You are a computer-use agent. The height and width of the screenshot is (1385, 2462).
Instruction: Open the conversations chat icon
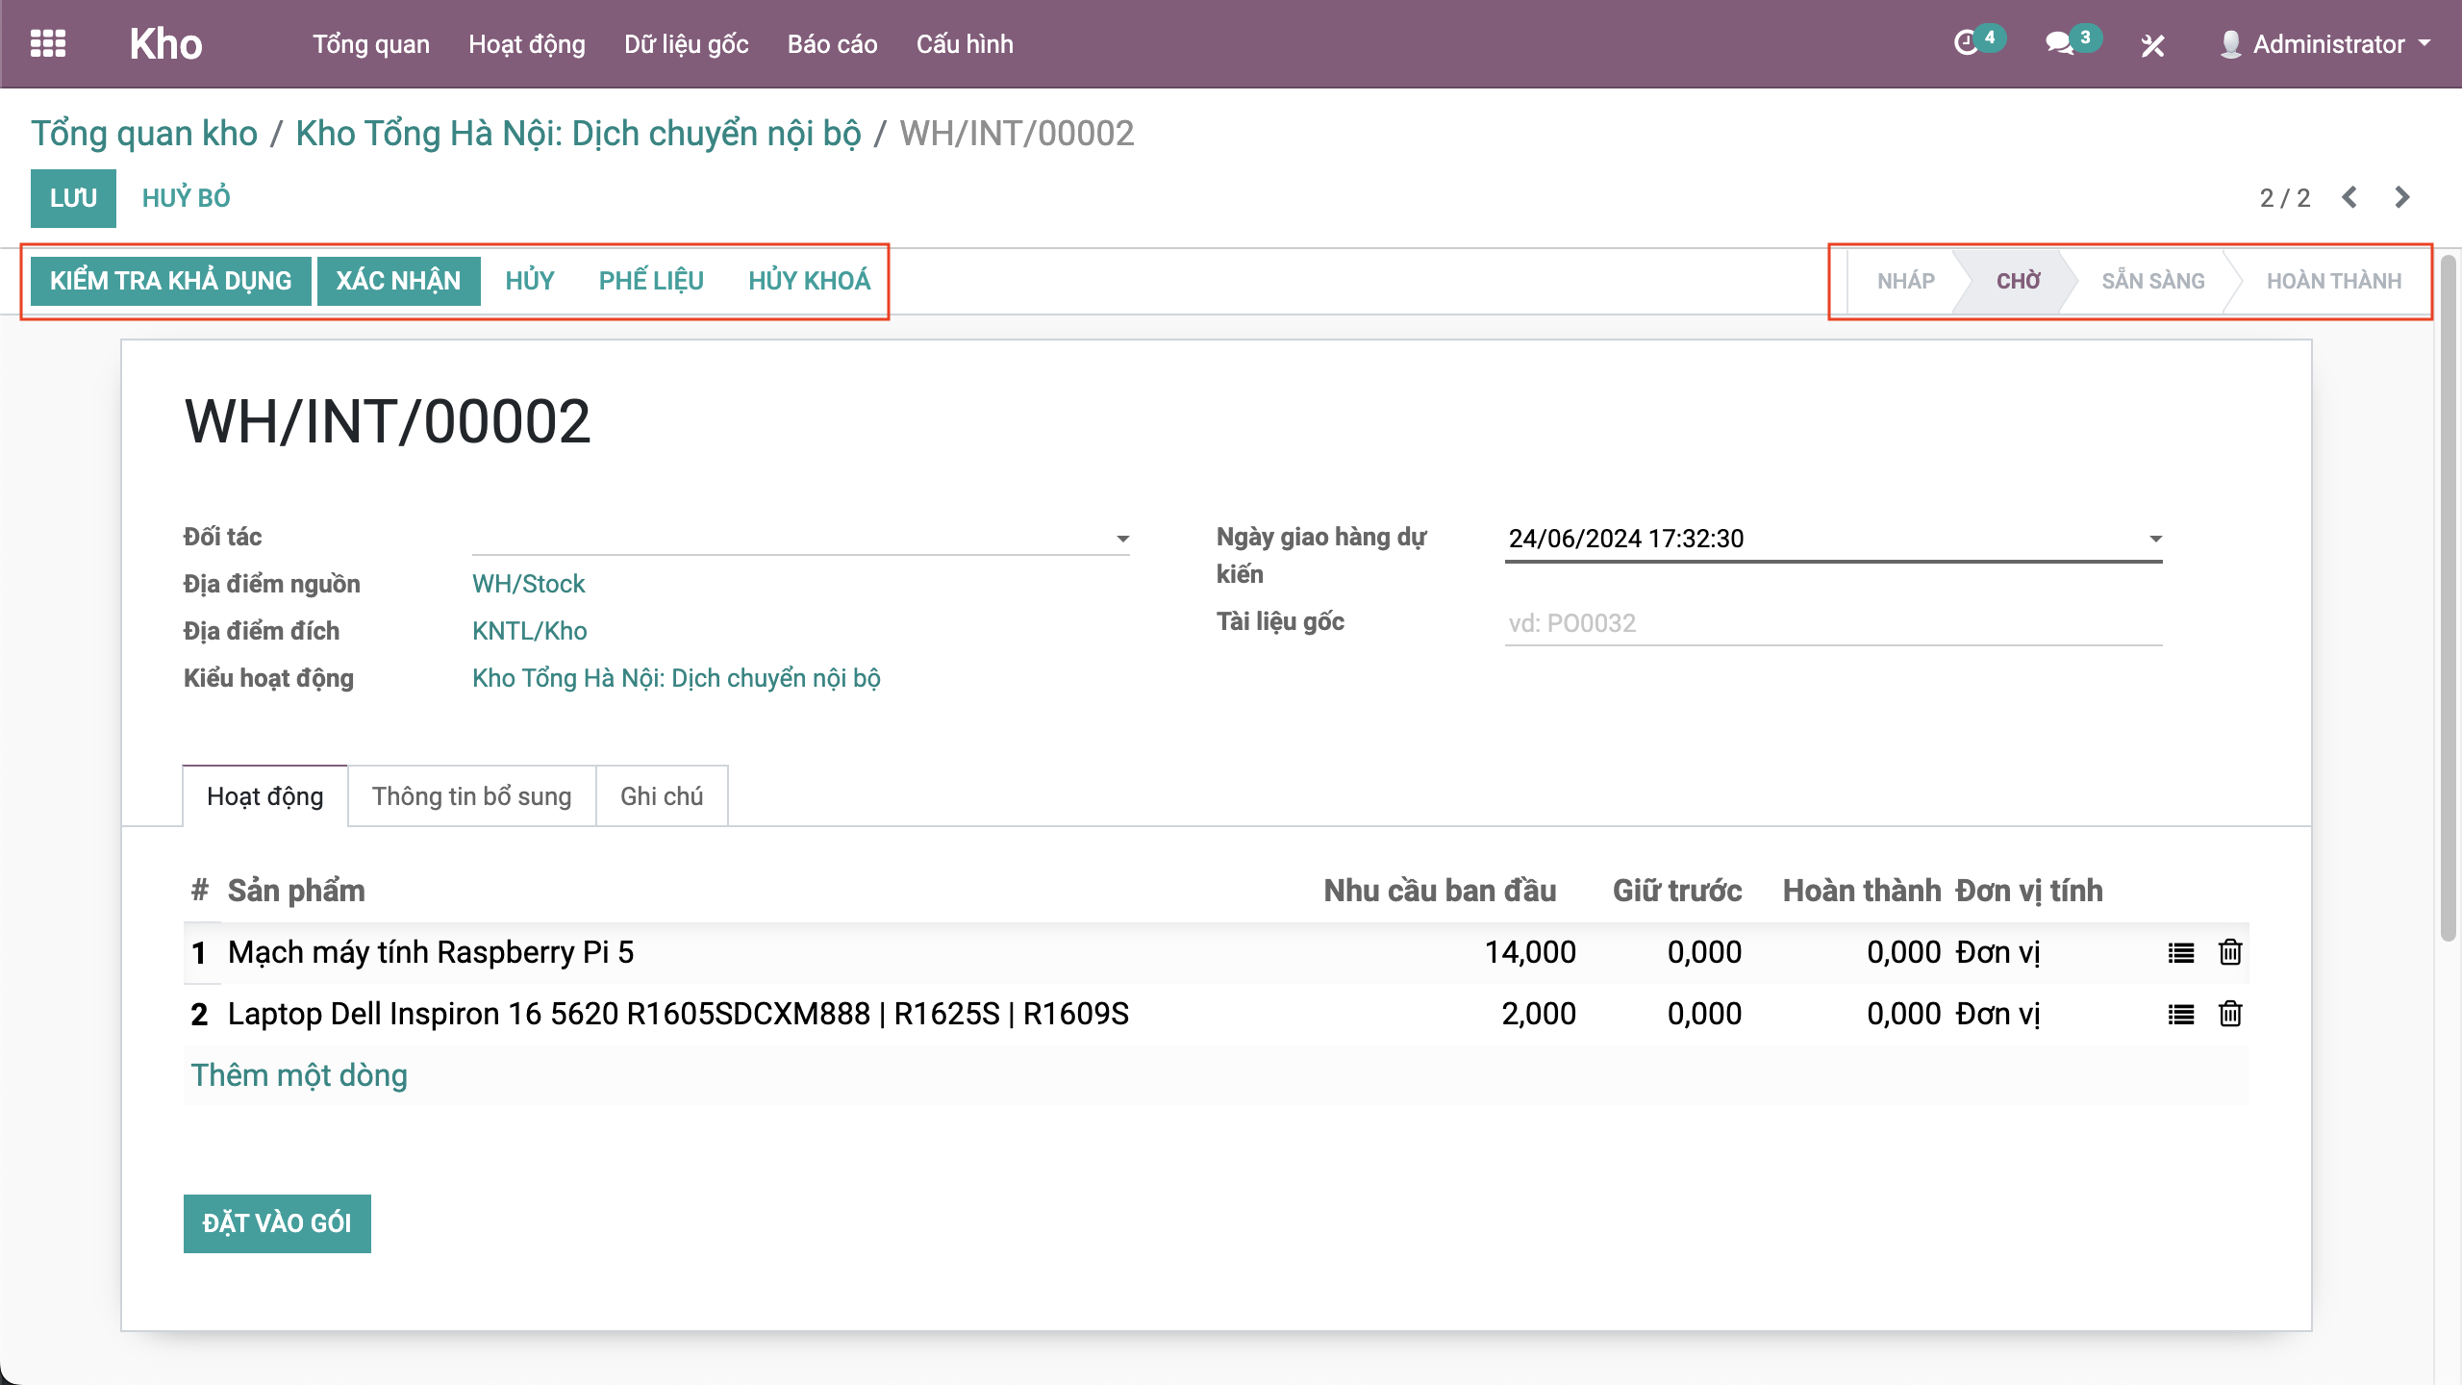click(x=2059, y=43)
